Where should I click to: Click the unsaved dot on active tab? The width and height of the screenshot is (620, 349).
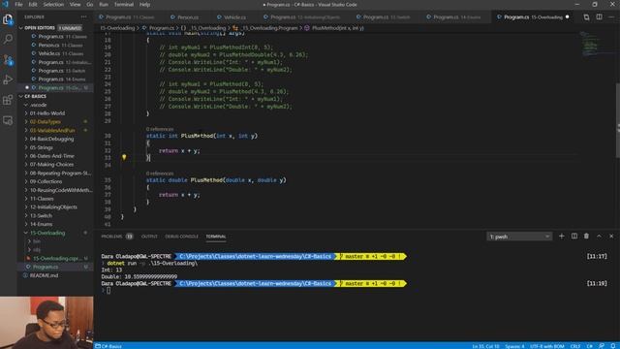[x=568, y=17]
